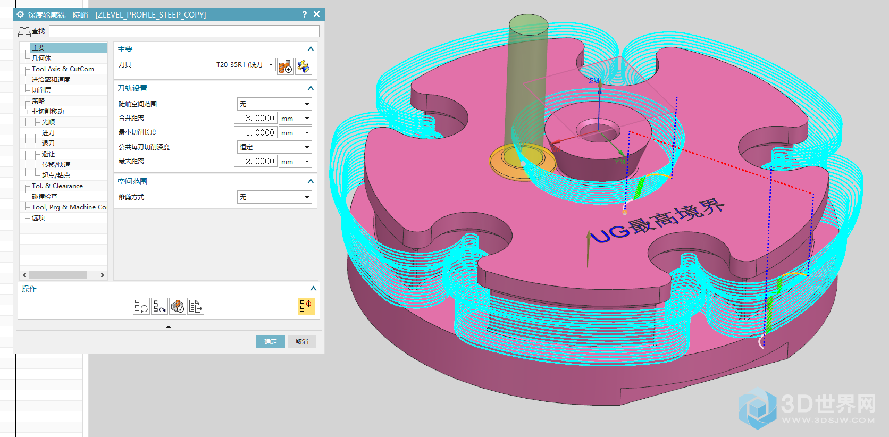Collapse the 主要 section
This screenshot has height=437, width=889.
coord(311,49)
